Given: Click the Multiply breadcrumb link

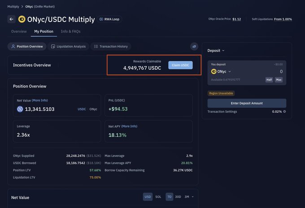Looking at the screenshot, I should (13, 7).
